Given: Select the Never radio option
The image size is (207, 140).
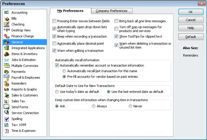Looking at the screenshot, I should click(x=130, y=106).
